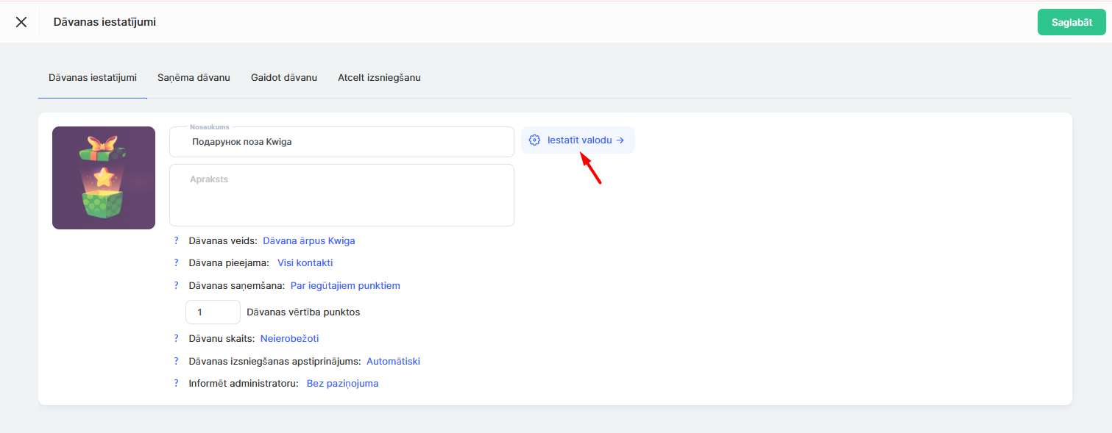This screenshot has width=1112, height=433.
Task: Go to Atcelt izsniegšanu tab
Action: point(379,78)
